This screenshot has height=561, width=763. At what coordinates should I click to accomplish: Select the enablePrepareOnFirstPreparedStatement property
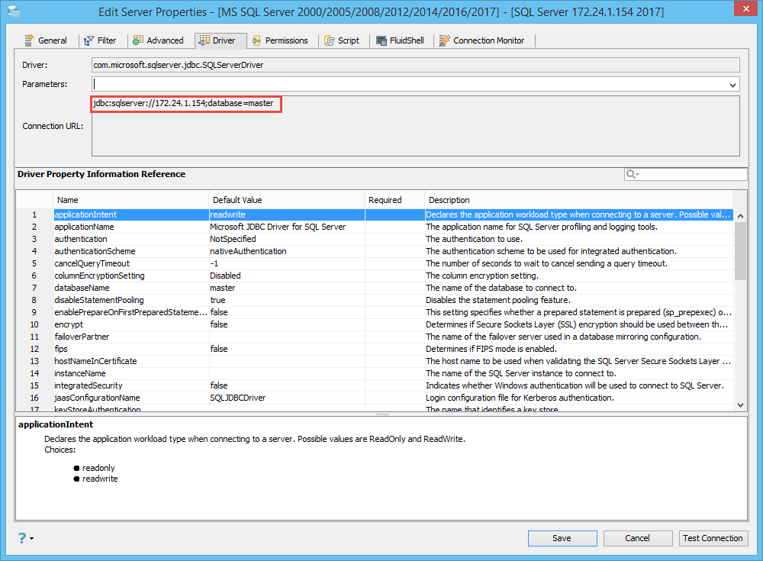pyautogui.click(x=375, y=312)
